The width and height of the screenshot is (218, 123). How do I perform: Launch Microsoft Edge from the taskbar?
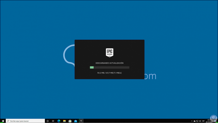click(x=59, y=121)
